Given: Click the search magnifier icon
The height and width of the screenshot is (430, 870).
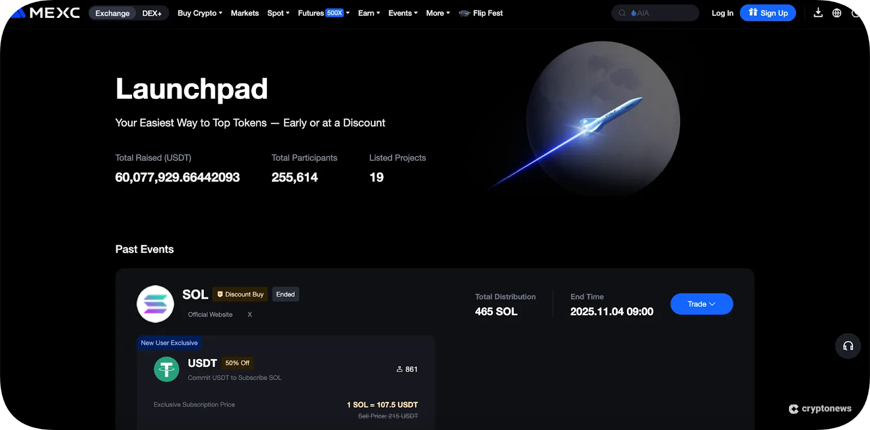Looking at the screenshot, I should (x=622, y=13).
